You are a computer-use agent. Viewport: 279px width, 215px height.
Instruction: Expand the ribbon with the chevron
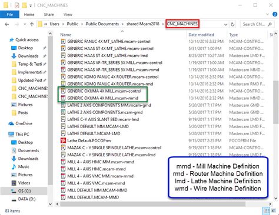click(x=267, y=14)
